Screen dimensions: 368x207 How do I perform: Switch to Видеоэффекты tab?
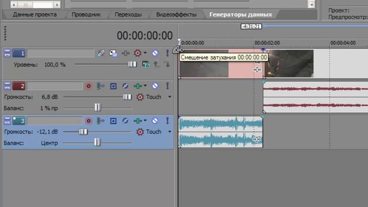point(177,14)
